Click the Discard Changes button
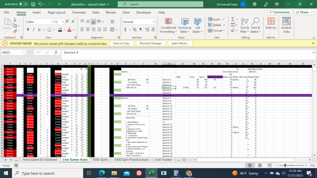The width and height of the screenshot is (317, 178). [x=150, y=43]
